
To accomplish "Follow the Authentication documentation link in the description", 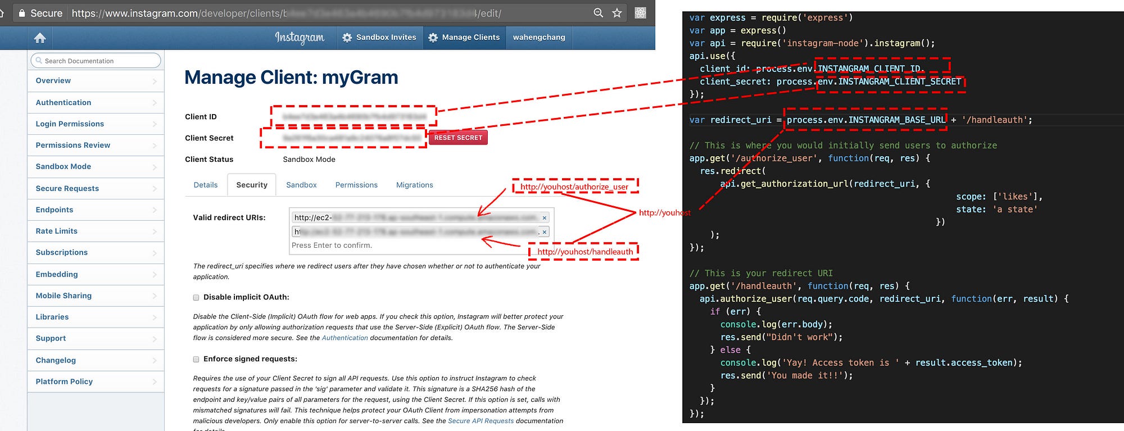I will [x=345, y=338].
